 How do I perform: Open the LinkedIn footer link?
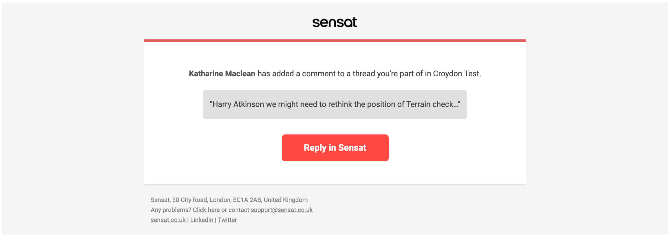[202, 220]
